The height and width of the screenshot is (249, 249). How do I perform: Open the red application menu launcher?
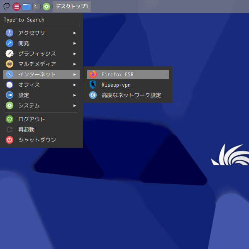(17, 7)
